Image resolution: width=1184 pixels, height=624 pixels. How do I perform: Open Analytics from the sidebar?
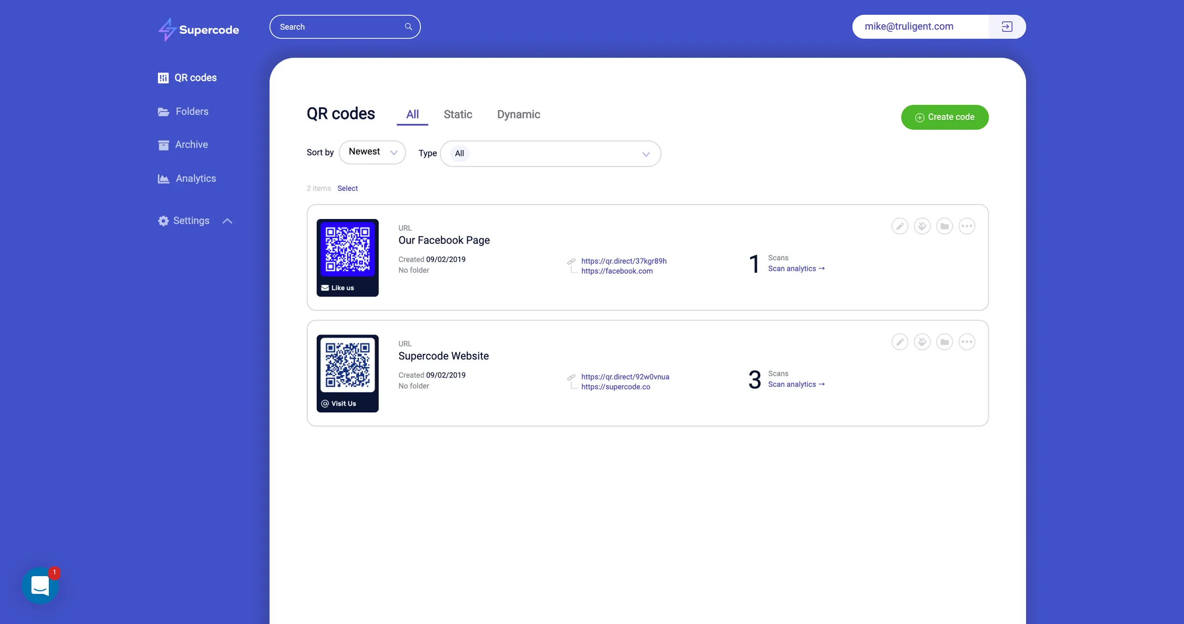195,178
